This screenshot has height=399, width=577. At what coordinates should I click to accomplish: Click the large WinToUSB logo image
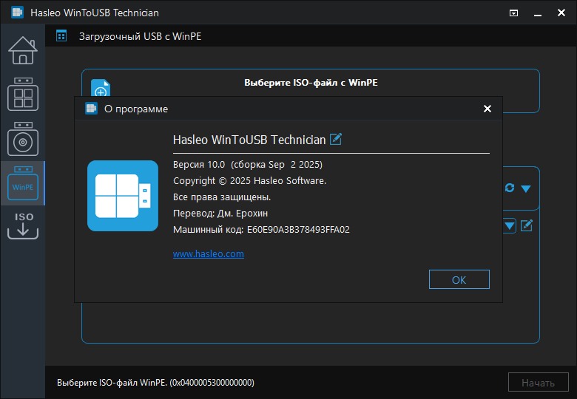coord(123,196)
